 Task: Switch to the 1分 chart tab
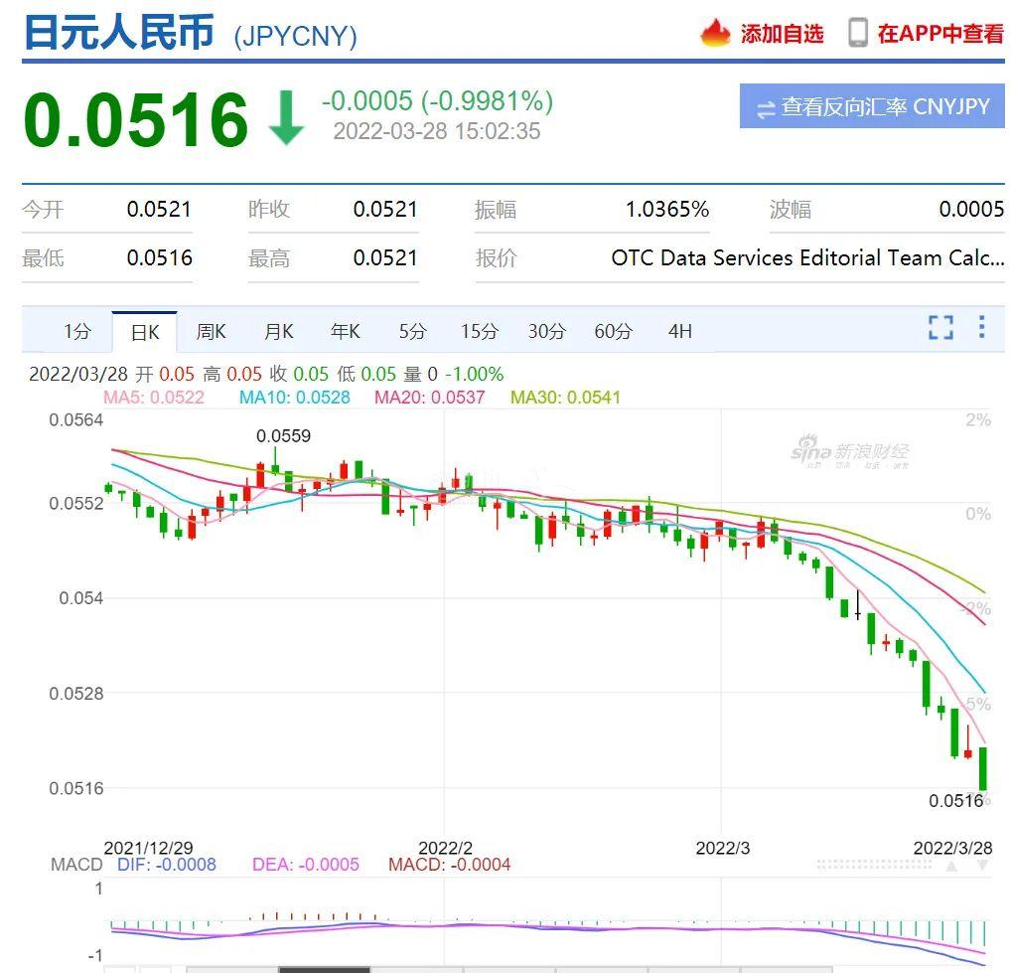[x=76, y=332]
